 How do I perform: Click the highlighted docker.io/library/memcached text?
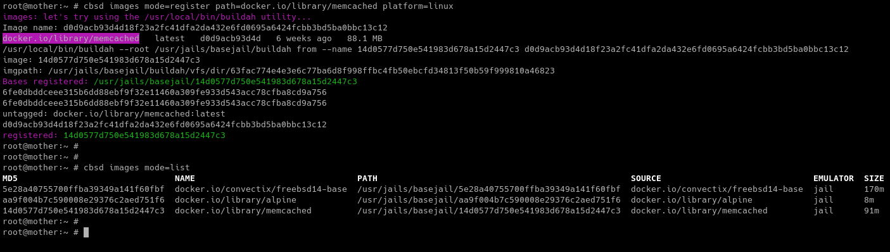71,39
